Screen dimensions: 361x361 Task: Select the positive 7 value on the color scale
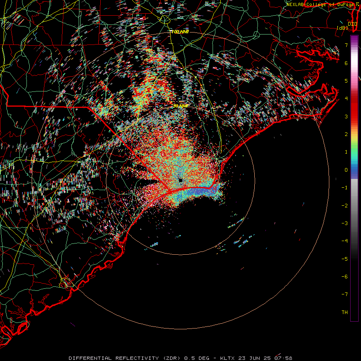click(x=346, y=45)
